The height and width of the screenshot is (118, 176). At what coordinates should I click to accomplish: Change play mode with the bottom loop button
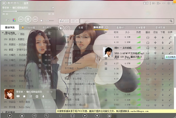pos(34,115)
